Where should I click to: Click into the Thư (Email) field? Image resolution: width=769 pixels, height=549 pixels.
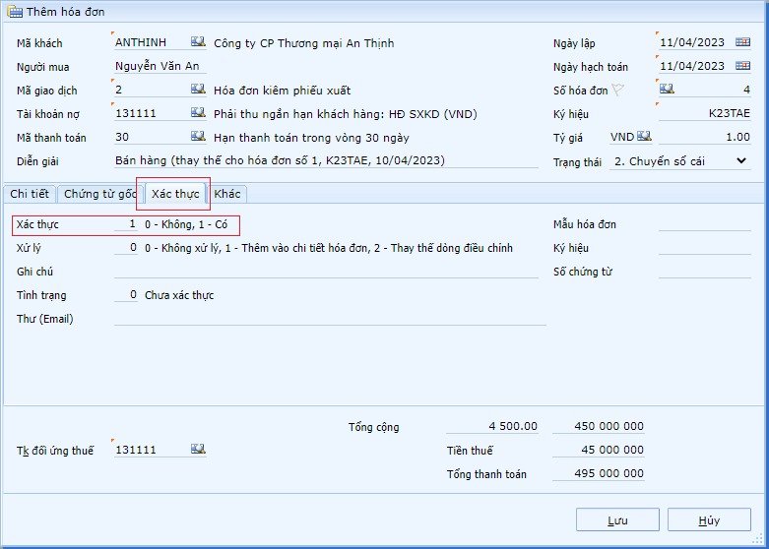tap(330, 318)
